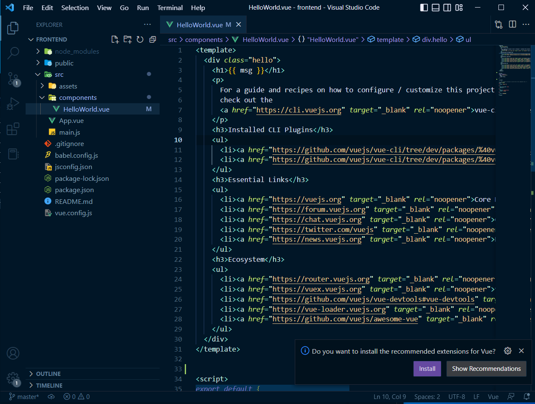Change encoding via UTF-8 status item
The width and height of the screenshot is (535, 404).
(x=456, y=396)
